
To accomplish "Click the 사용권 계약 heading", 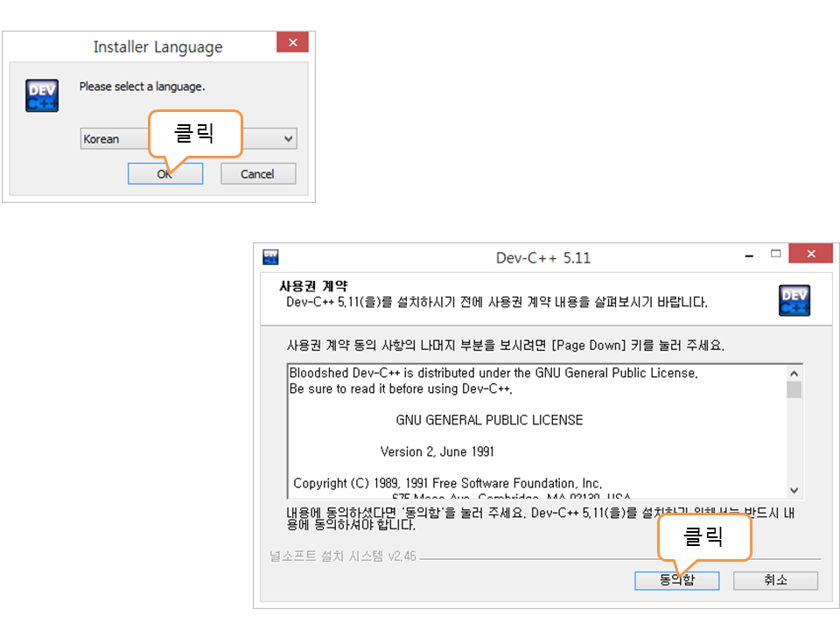I will (x=313, y=285).
